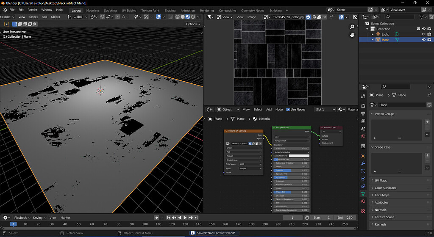Open the Texture properties checker tab
Image resolution: width=434 pixels, height=237 pixels.
click(363, 211)
